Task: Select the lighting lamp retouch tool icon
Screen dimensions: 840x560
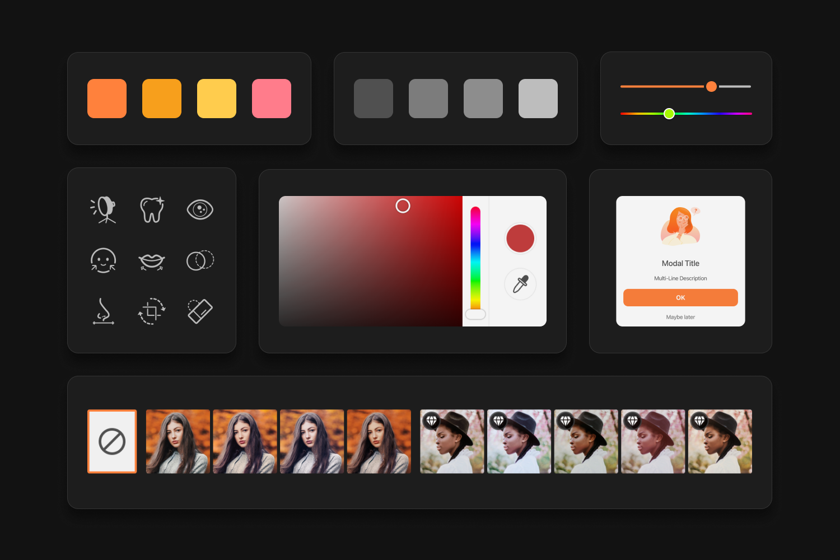Action: pyautogui.click(x=104, y=209)
